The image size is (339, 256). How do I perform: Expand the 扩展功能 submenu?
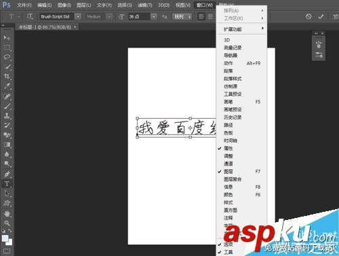(242, 29)
